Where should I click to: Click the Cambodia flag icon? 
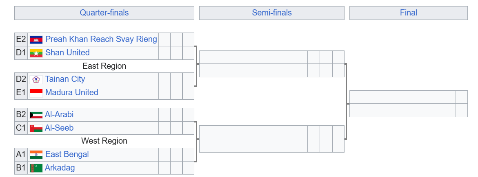tap(36, 39)
